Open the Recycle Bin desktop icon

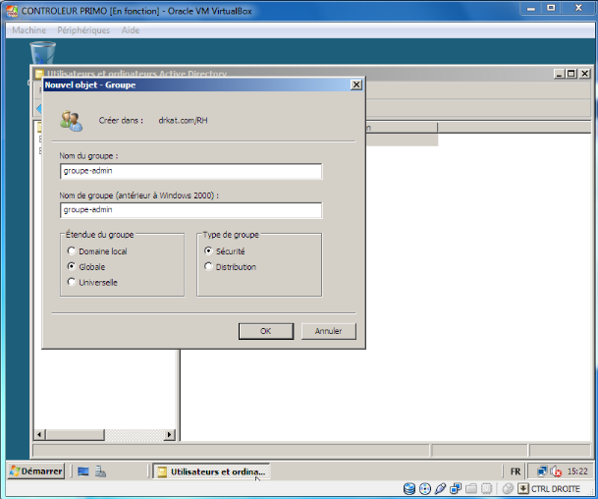[x=43, y=53]
